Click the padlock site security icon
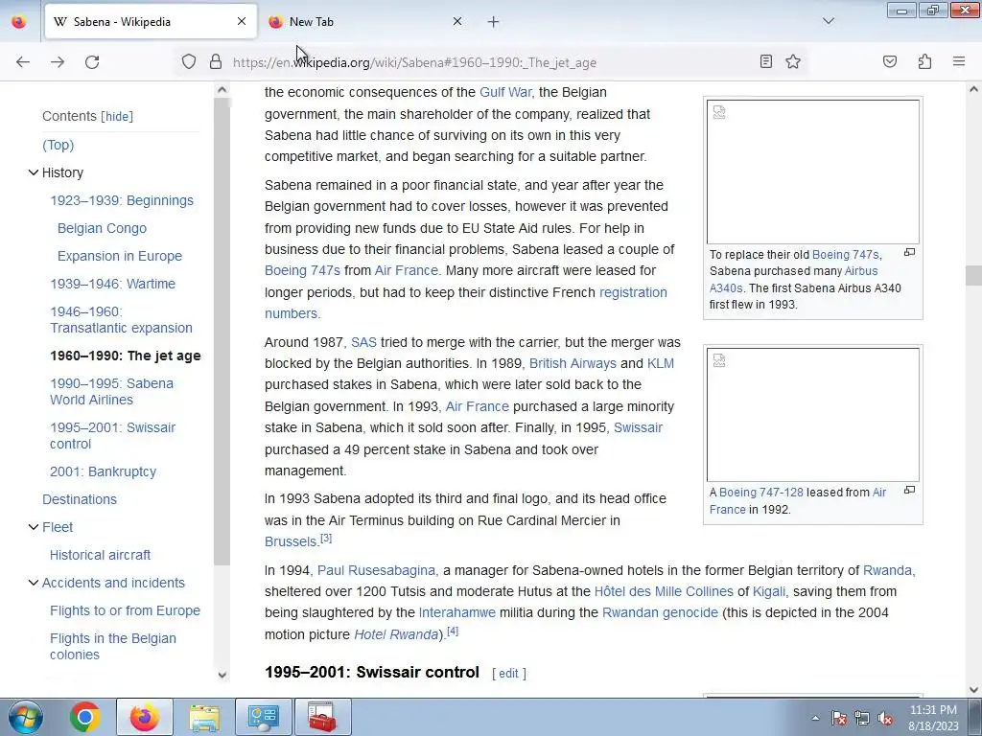Image resolution: width=982 pixels, height=736 pixels. [216, 61]
